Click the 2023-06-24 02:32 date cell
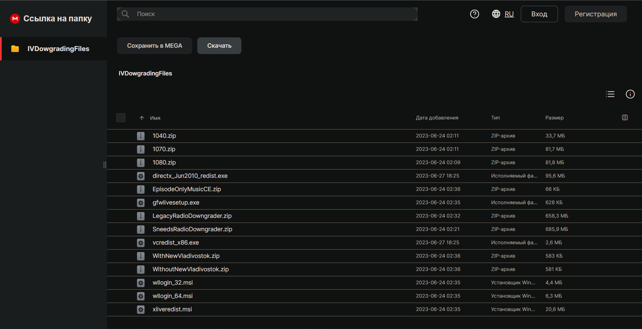 pyautogui.click(x=438, y=216)
